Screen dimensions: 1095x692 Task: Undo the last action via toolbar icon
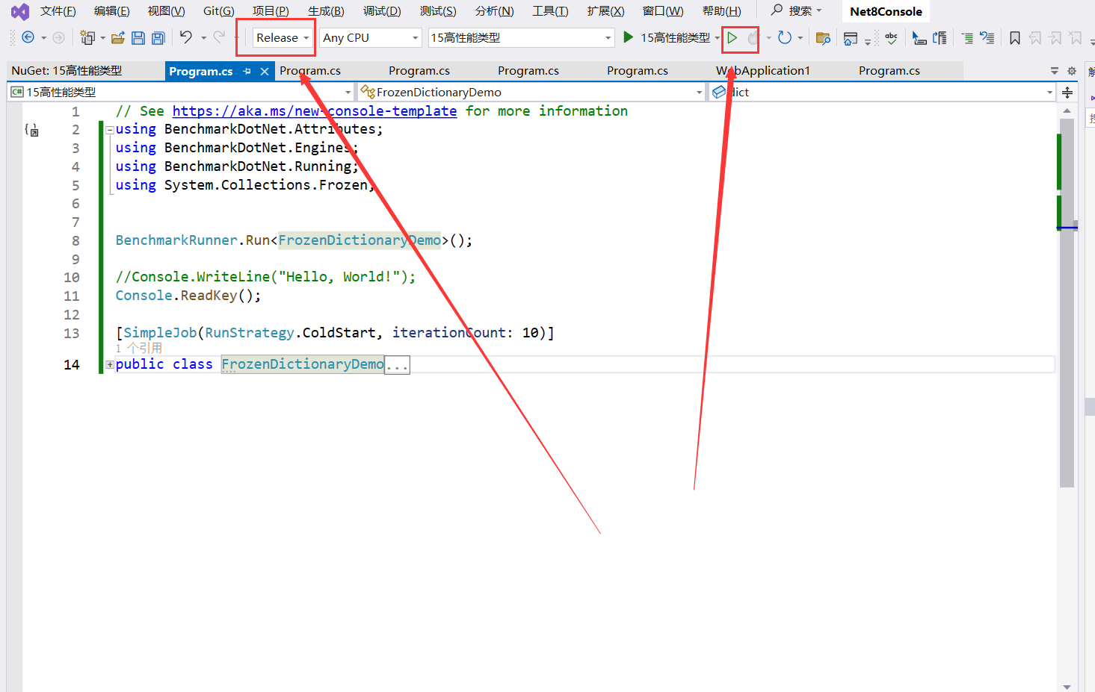coord(186,37)
